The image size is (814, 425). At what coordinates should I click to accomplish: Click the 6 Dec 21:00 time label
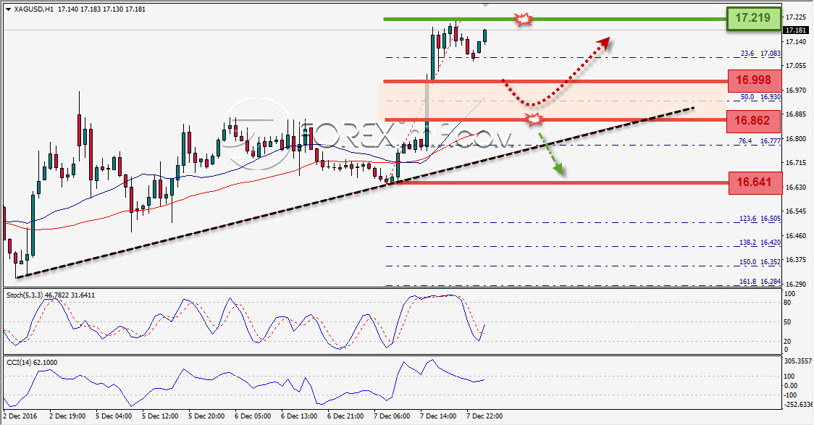tap(345, 416)
